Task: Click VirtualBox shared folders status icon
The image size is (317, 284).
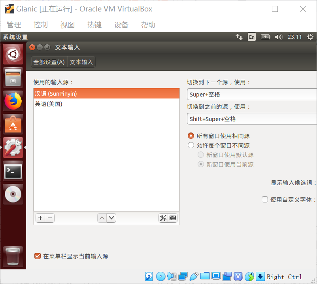Action: point(205,276)
